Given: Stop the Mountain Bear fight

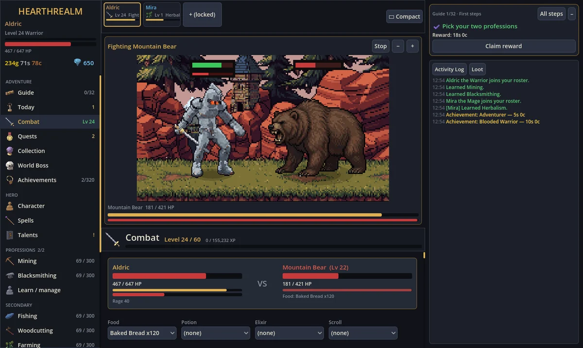Looking at the screenshot, I should click(x=381, y=46).
